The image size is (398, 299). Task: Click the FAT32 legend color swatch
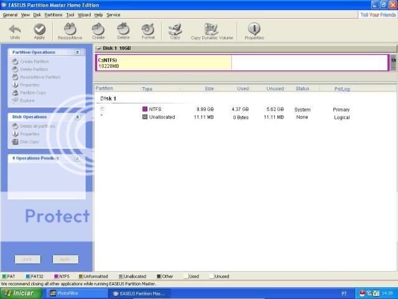click(x=28, y=277)
